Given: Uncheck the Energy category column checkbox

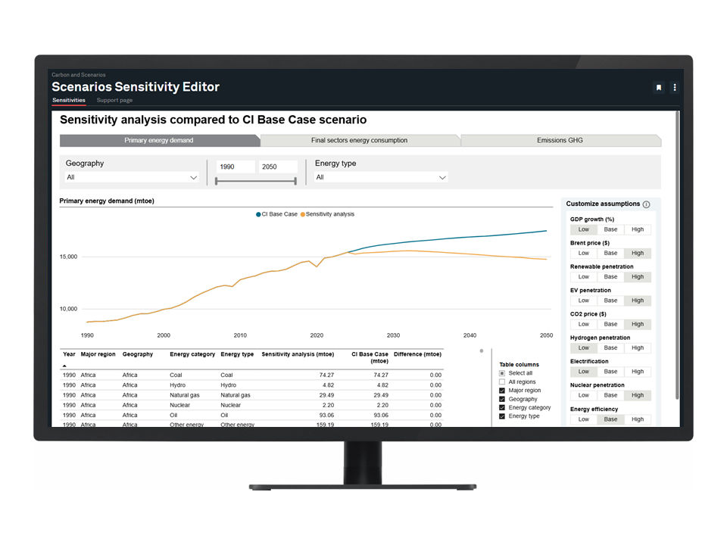Looking at the screenshot, I should point(502,408).
